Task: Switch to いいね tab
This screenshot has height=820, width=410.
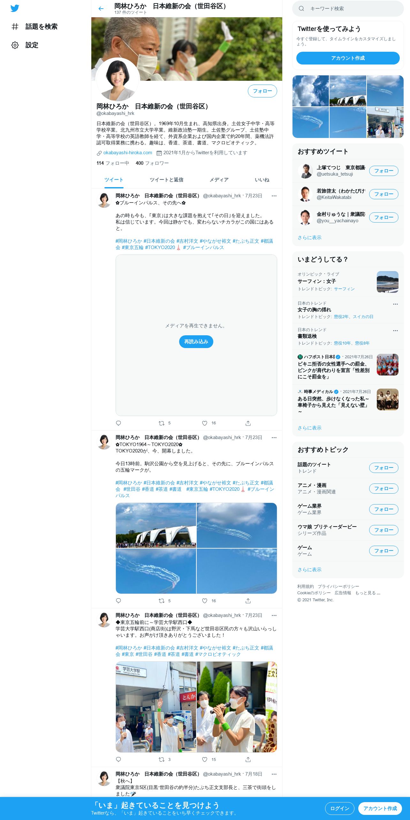Action: coord(262,180)
